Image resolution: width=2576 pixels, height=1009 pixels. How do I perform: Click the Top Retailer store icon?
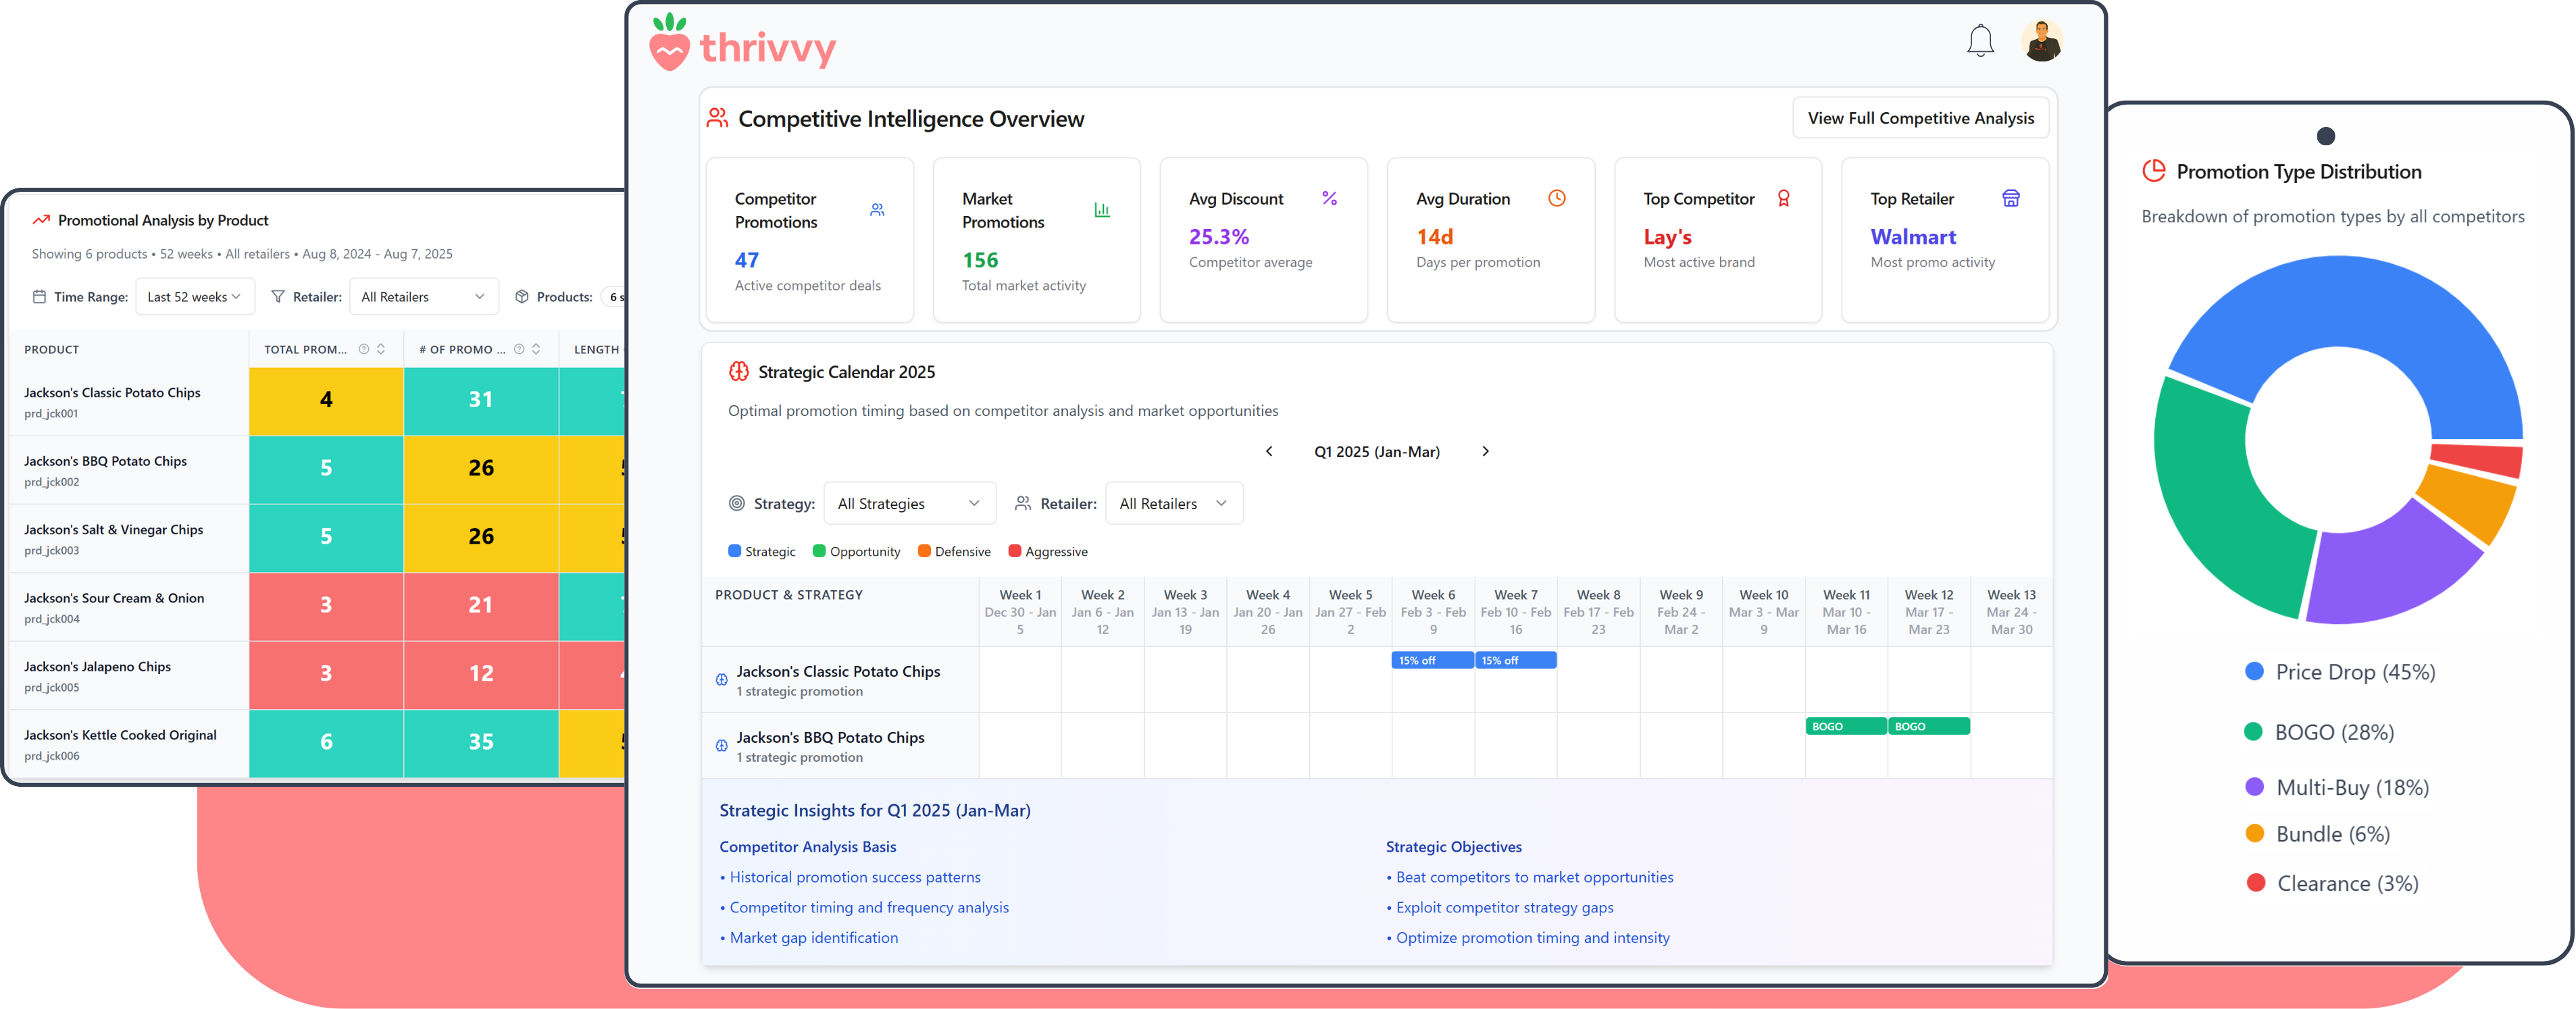click(x=2010, y=198)
